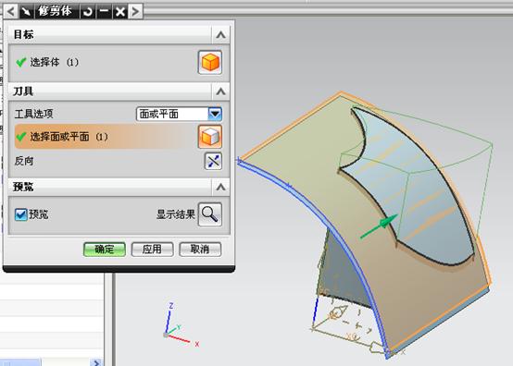The height and width of the screenshot is (366, 513).
Task: Click the select body cube icon
Action: coord(210,62)
